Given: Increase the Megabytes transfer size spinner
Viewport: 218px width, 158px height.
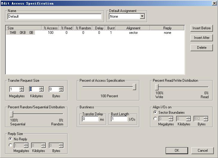Looking at the screenshot, I should [22, 88].
